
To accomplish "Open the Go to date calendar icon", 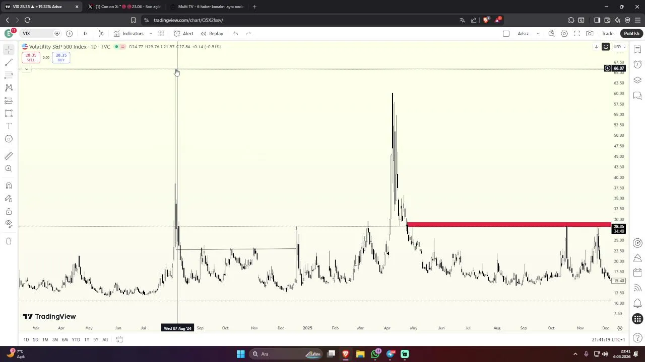I will click(119, 340).
